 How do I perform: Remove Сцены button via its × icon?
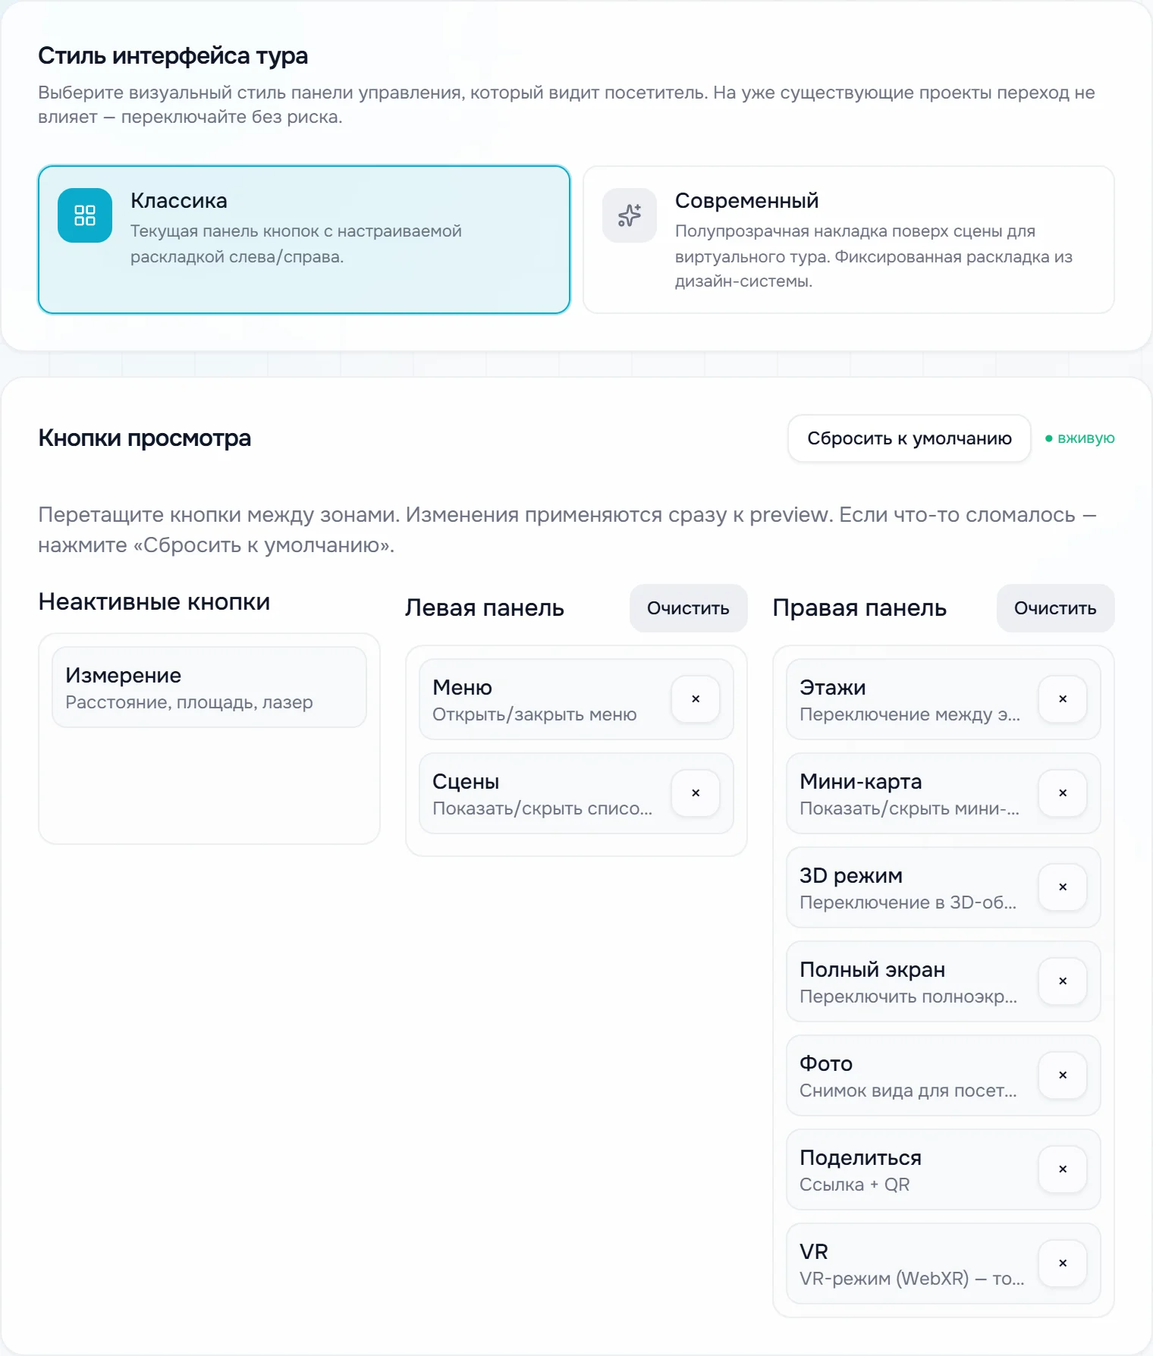tap(696, 793)
